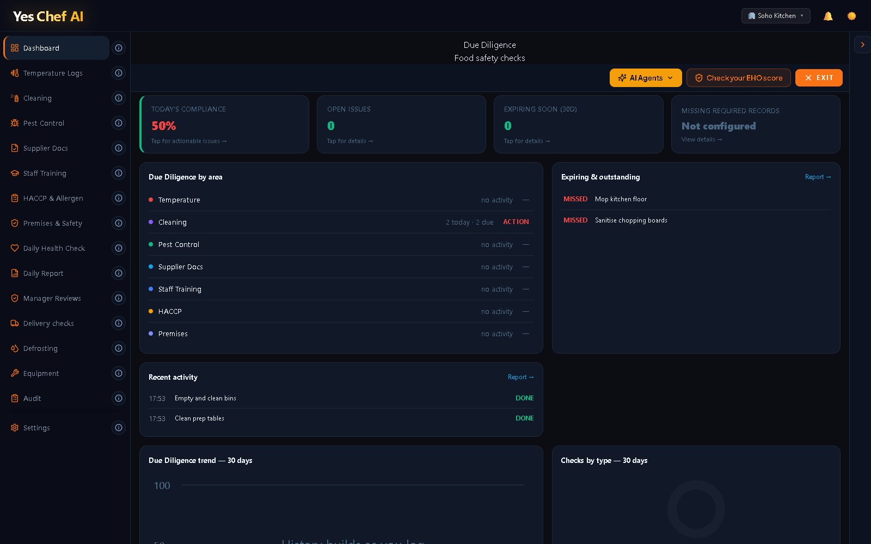Tap for details under Open Issues
The width and height of the screenshot is (871, 544).
coord(350,141)
